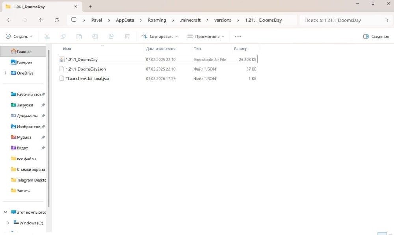Go up one folder level
The width and height of the screenshot is (394, 235).
click(x=41, y=20)
